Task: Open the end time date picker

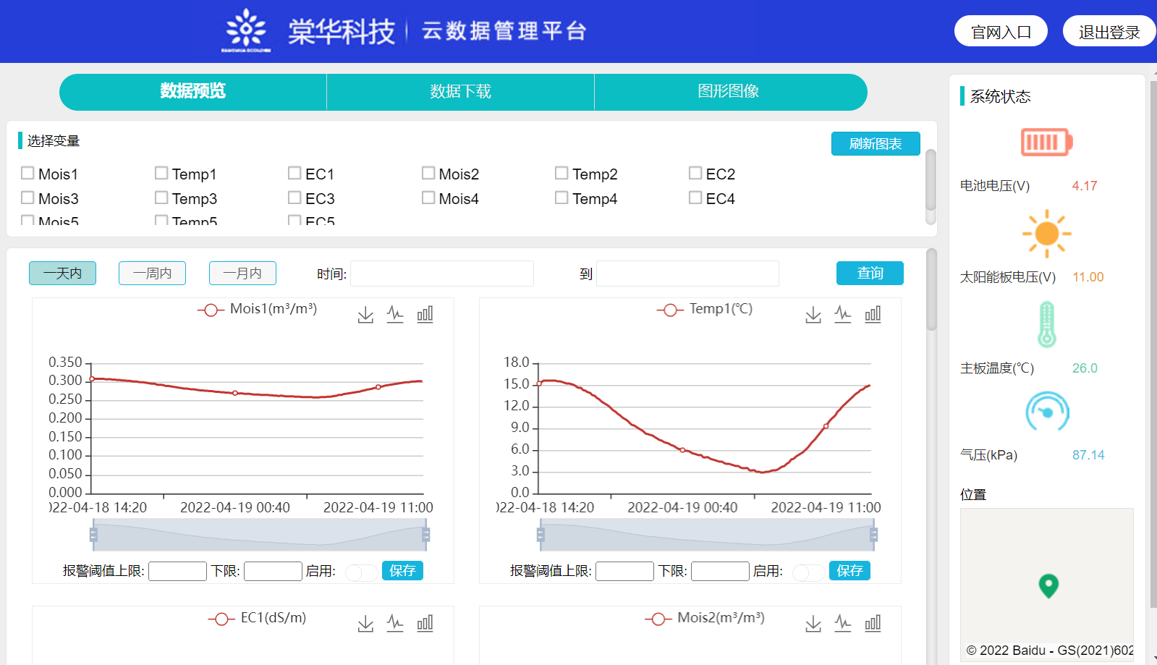Action: 687,274
